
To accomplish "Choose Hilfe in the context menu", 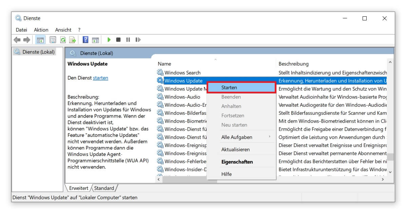I will (241, 174).
